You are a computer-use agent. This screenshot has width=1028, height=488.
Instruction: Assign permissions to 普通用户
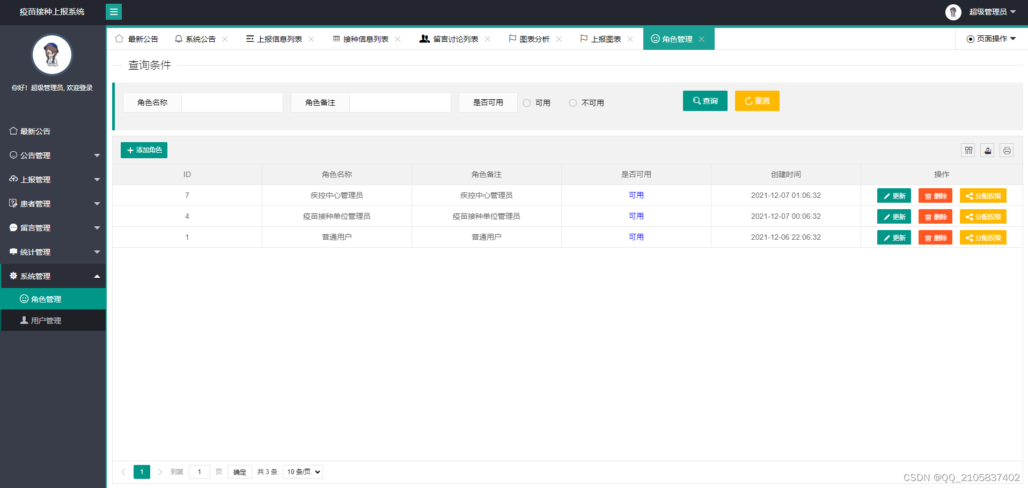point(983,238)
